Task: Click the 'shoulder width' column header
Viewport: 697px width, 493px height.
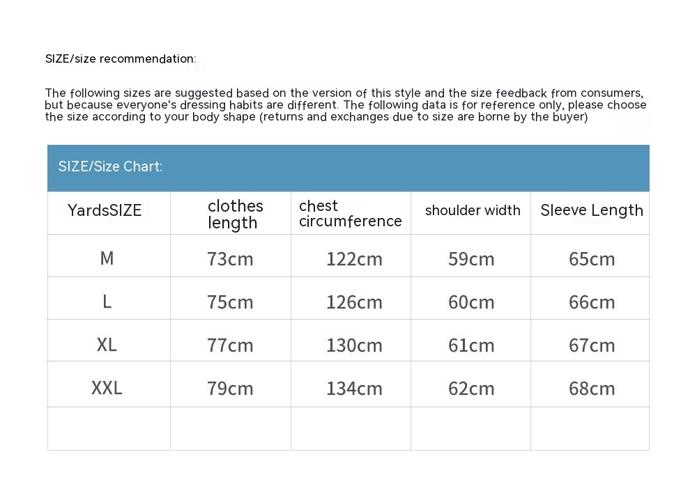Action: click(x=472, y=210)
